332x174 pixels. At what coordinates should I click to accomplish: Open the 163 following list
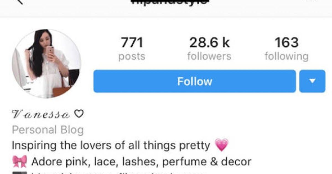click(x=286, y=49)
